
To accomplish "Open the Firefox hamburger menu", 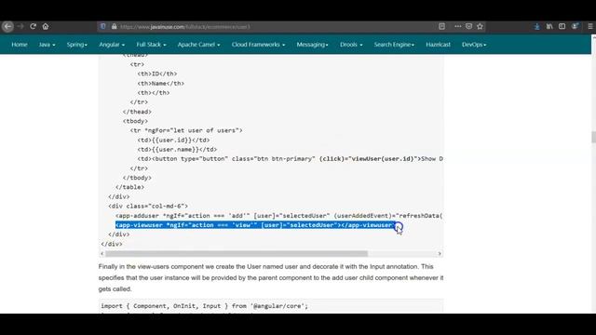I will pyautogui.click(x=590, y=26).
